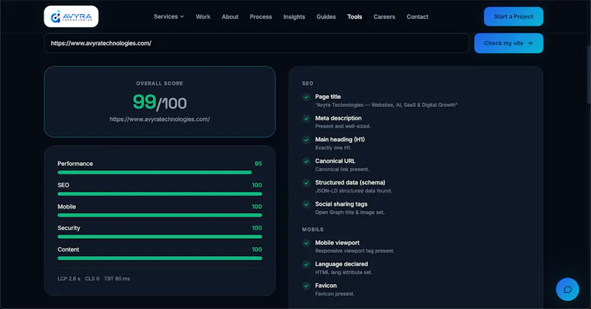Click the 'Canonical link present.' text
The height and width of the screenshot is (309, 591).
click(342, 170)
